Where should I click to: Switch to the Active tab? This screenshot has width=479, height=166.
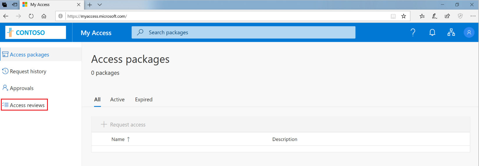(x=117, y=100)
